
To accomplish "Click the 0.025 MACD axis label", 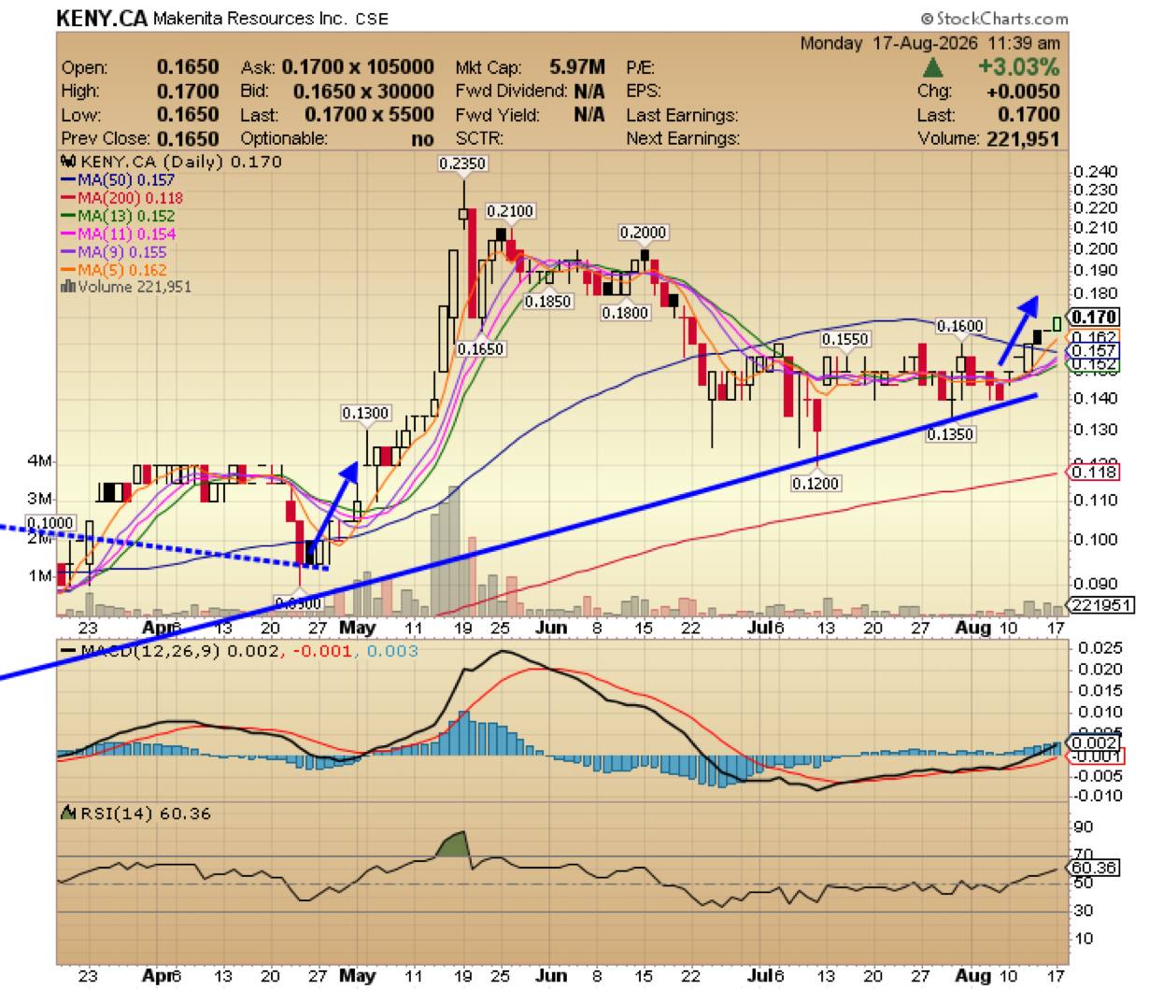I will point(1098,648).
